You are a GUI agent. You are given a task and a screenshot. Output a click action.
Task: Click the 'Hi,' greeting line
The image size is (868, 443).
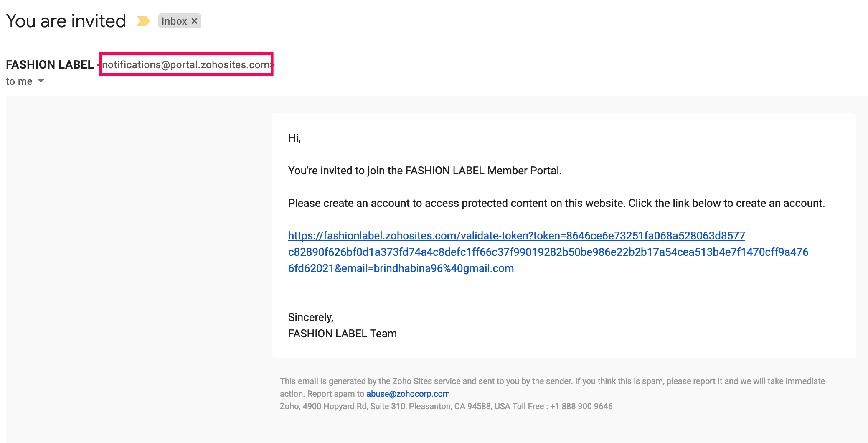[x=294, y=138]
